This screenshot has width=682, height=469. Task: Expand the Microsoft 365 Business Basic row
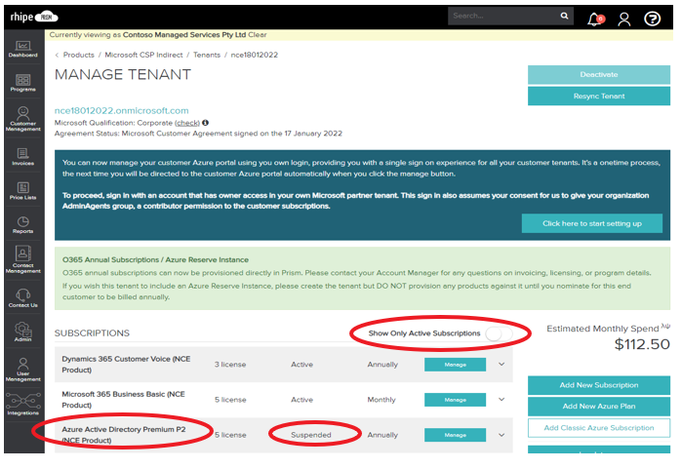click(501, 400)
